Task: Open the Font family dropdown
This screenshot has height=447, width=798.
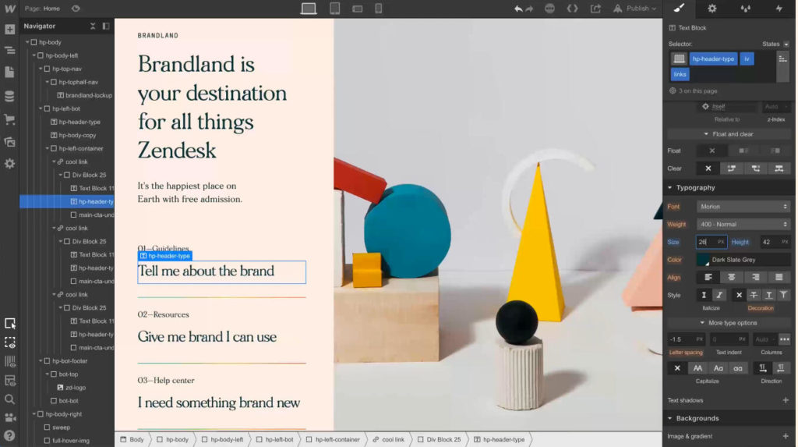Action: 743,207
